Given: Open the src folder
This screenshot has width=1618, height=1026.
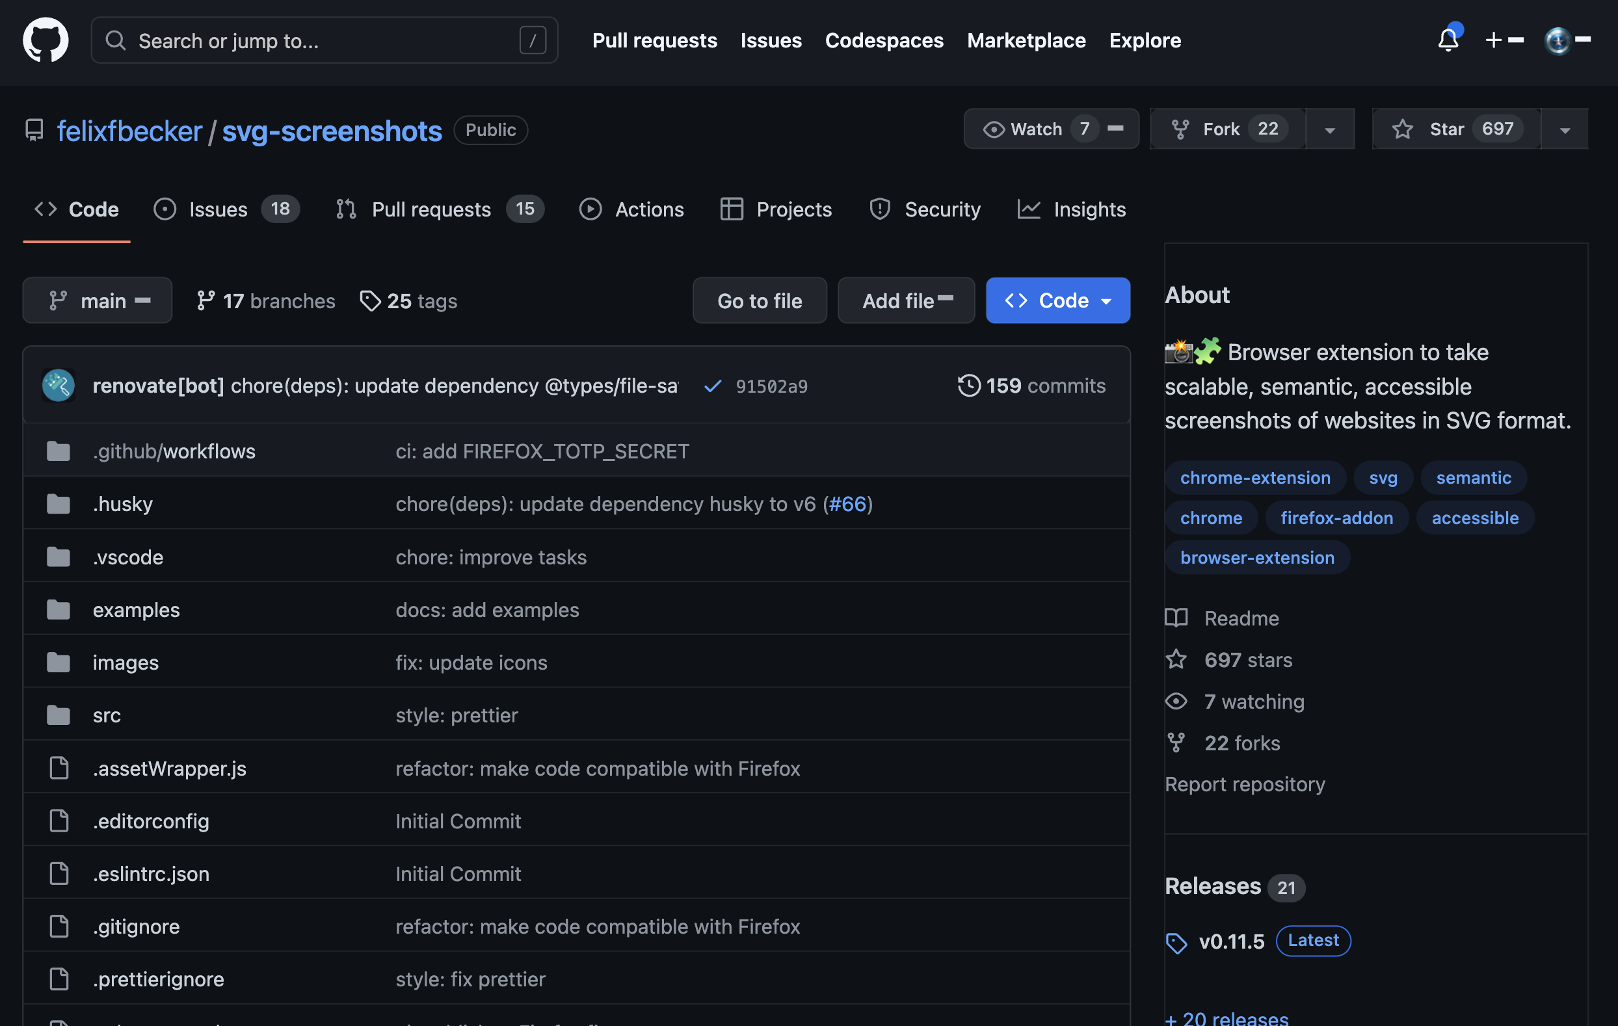Looking at the screenshot, I should [107, 715].
